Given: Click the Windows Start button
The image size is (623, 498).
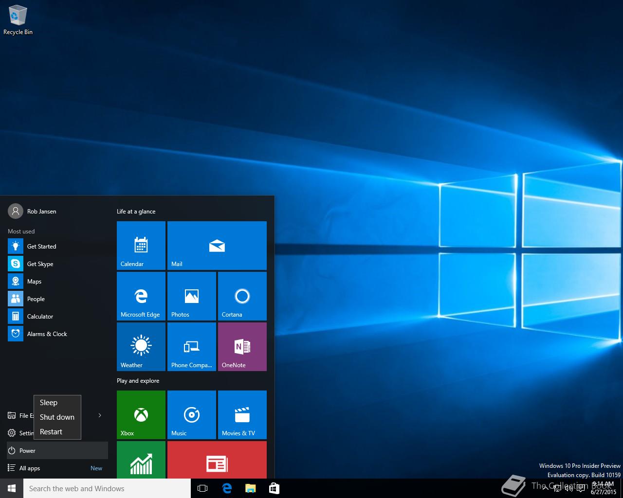Looking at the screenshot, I should click(x=12, y=488).
